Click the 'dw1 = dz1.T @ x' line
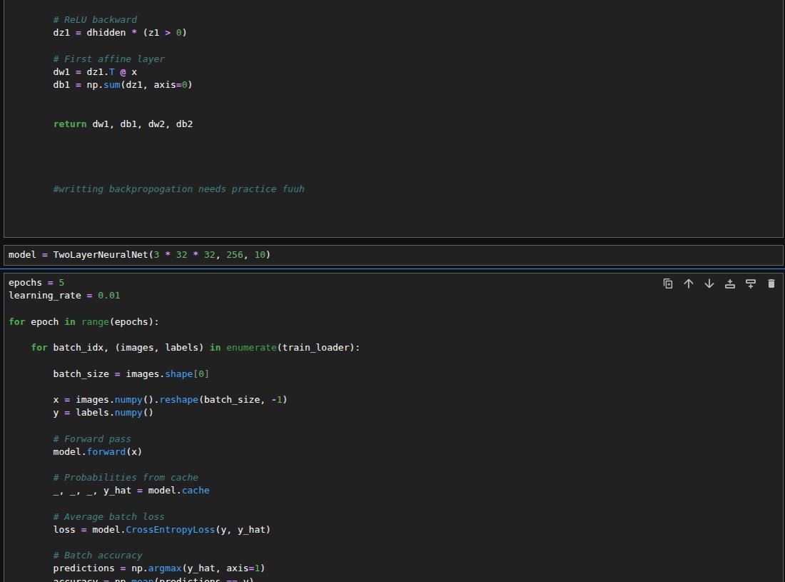The width and height of the screenshot is (785, 582). click(x=95, y=71)
